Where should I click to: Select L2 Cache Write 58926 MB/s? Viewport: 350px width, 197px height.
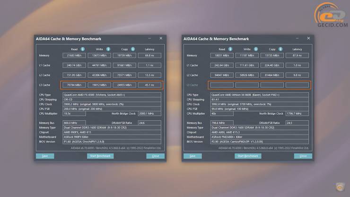coord(247,75)
